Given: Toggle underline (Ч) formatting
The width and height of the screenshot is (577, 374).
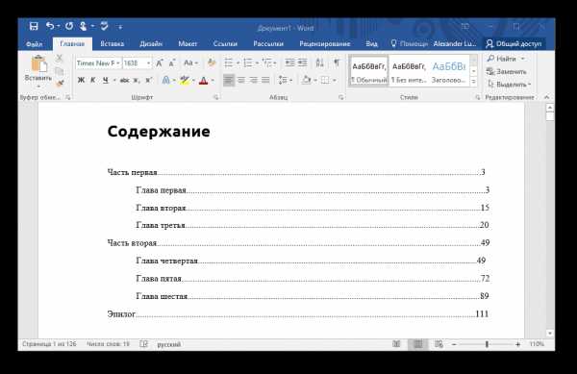Looking at the screenshot, I should click(x=106, y=80).
